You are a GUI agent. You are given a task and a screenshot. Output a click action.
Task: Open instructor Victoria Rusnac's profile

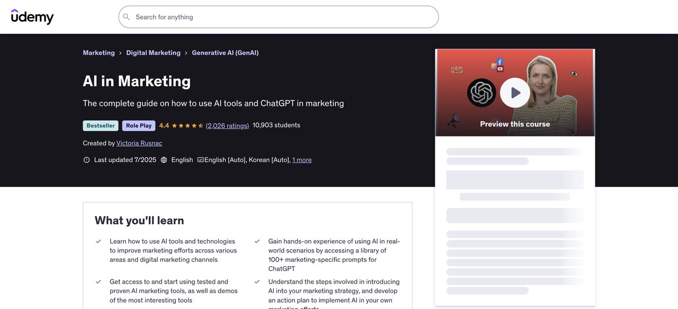coord(139,143)
